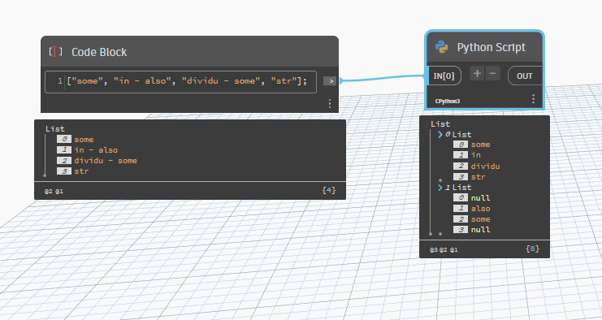
Task: Click 'dividu' item in Python output preview
Action: pyautogui.click(x=485, y=166)
